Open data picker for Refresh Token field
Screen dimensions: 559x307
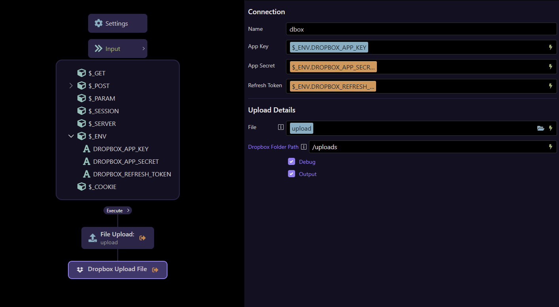(550, 86)
